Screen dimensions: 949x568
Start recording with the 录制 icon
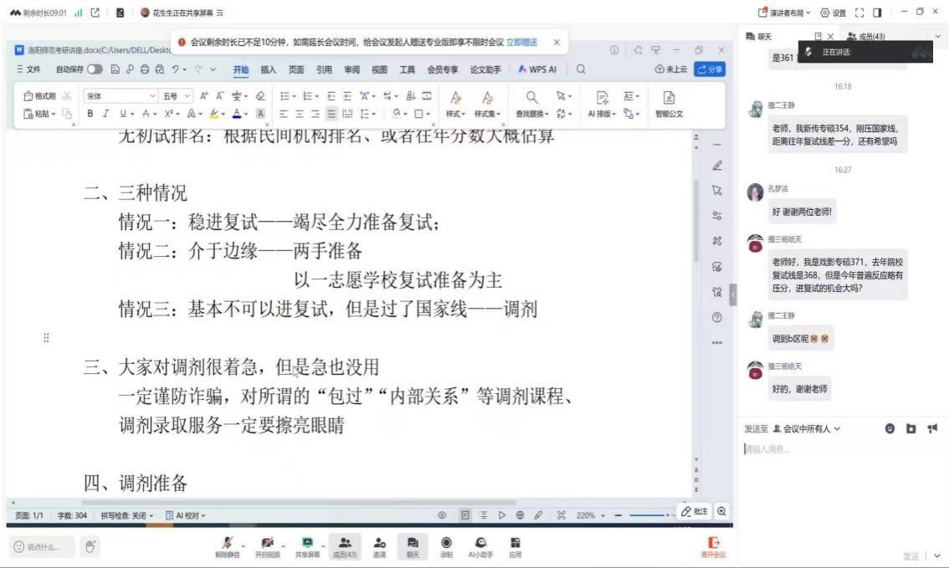pos(446,545)
